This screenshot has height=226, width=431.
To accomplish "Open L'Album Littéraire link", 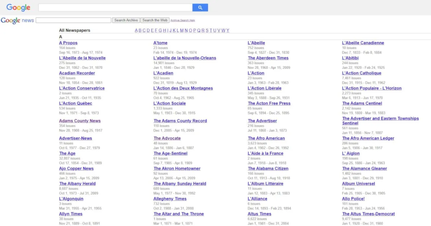I will pyautogui.click(x=266, y=184).
